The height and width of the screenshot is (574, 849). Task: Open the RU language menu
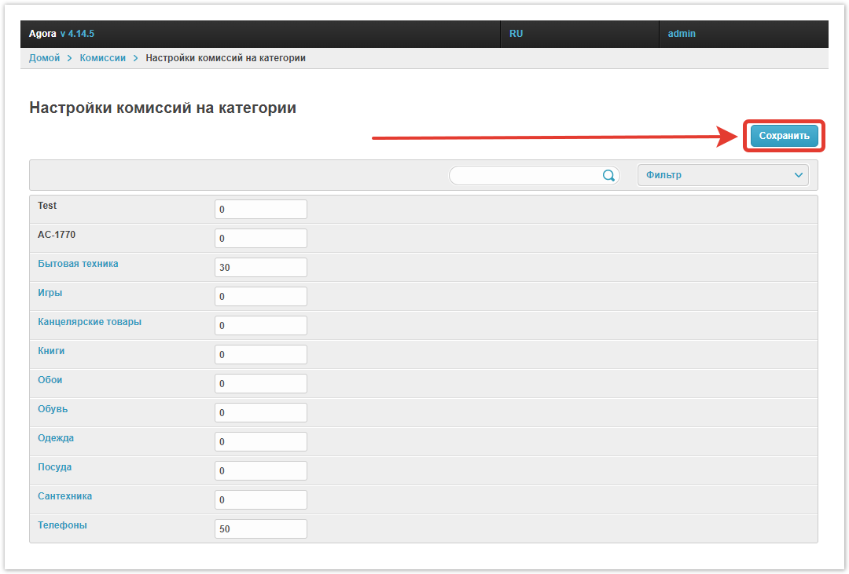click(x=516, y=34)
